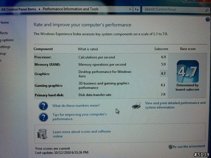The height and width of the screenshot is (158, 211).
Task: Click the Memory subscore 5.9
Action: click(163, 64)
